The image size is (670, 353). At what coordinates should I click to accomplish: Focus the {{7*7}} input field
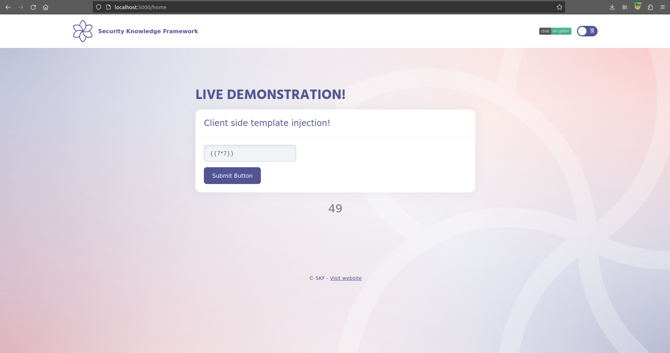[x=250, y=153]
